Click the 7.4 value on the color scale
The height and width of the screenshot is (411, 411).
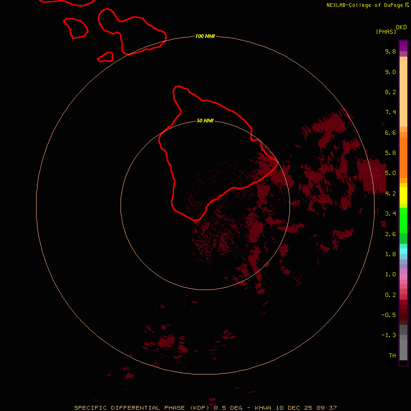[390, 112]
